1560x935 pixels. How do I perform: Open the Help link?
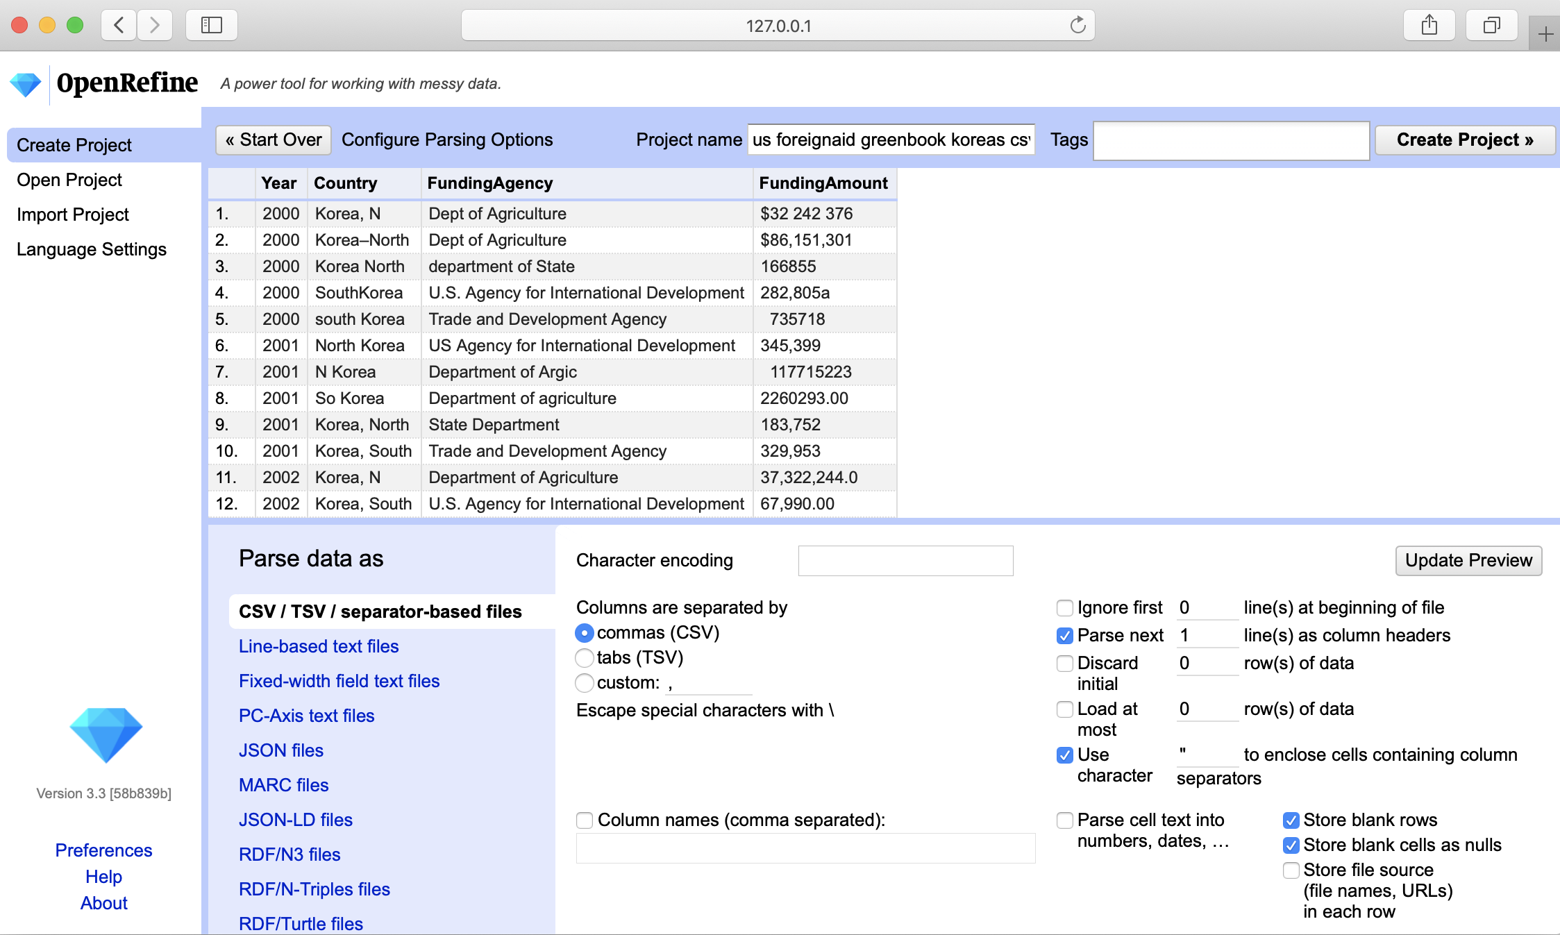[103, 877]
